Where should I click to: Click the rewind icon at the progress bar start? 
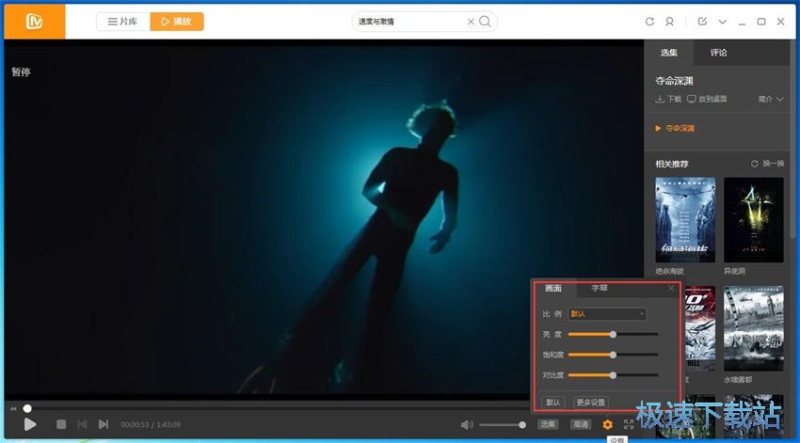tap(13, 408)
